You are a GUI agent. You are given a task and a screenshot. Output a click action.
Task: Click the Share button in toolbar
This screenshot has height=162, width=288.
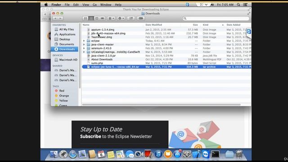coord(131,18)
